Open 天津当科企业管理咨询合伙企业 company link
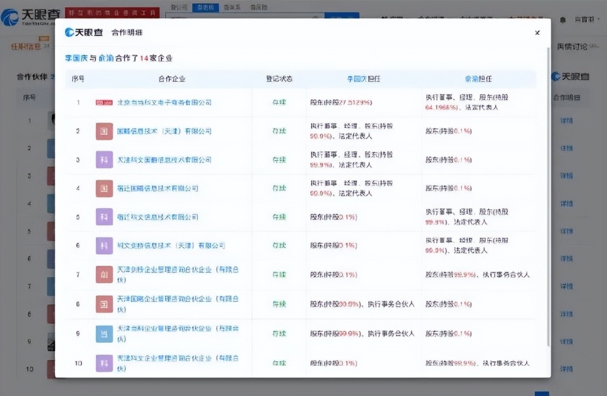This screenshot has width=607, height=396. 178,333
